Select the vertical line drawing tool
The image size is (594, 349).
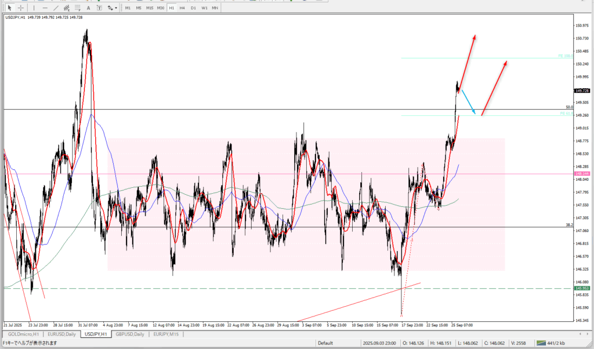(x=35, y=8)
